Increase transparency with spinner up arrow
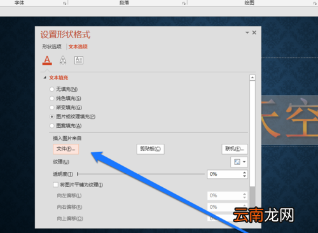The image size is (318, 233). (245, 173)
